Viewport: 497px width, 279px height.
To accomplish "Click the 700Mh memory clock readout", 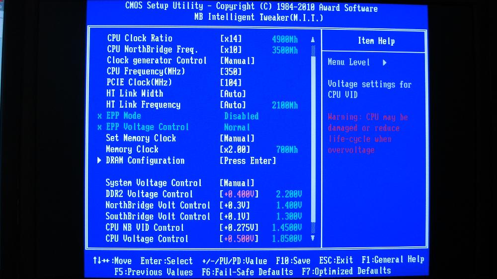I will [x=287, y=150].
